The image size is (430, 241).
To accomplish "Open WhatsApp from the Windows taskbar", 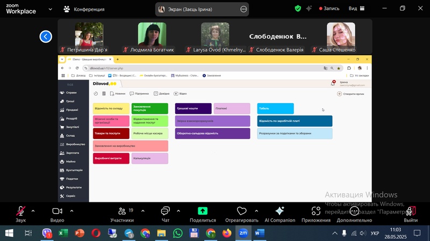I will (x=178, y=233).
